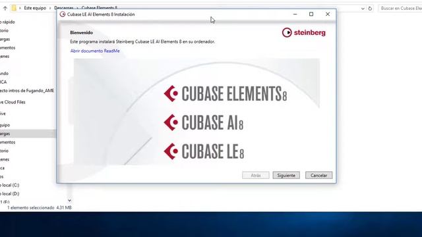Maximize the Cubase installer window
The width and height of the screenshot is (422, 237).
(x=311, y=14)
